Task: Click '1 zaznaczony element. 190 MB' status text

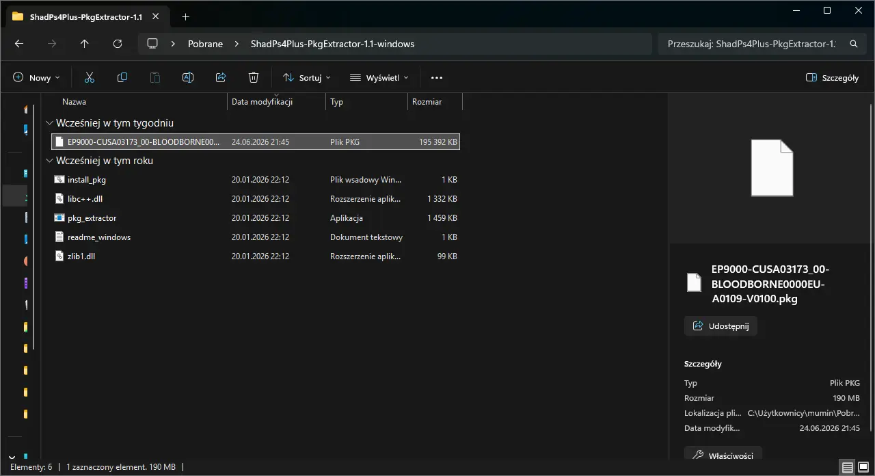Action: click(x=121, y=467)
